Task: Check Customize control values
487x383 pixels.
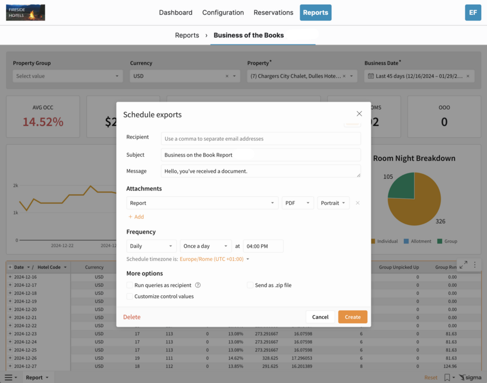Action: 130,296
